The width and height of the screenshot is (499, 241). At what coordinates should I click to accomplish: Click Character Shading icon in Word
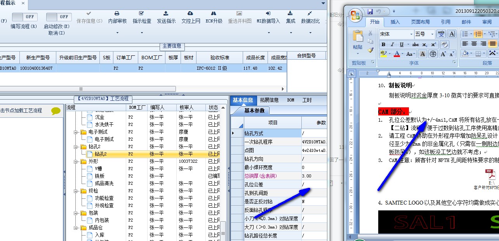(422, 54)
